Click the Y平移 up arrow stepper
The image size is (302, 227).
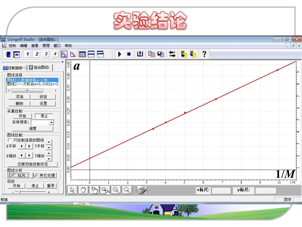click(49, 142)
